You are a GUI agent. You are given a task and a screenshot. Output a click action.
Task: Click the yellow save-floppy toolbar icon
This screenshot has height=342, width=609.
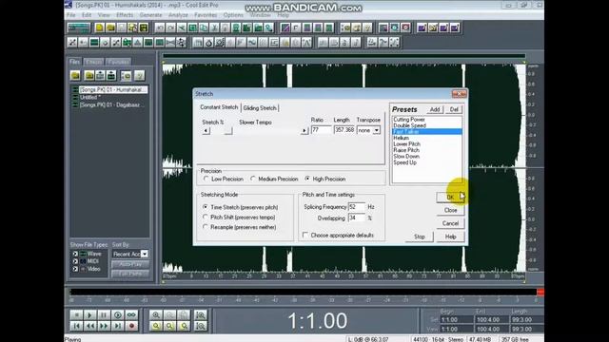point(144,28)
